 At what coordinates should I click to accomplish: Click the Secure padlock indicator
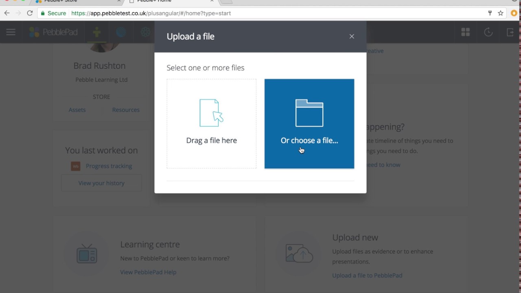(x=53, y=13)
